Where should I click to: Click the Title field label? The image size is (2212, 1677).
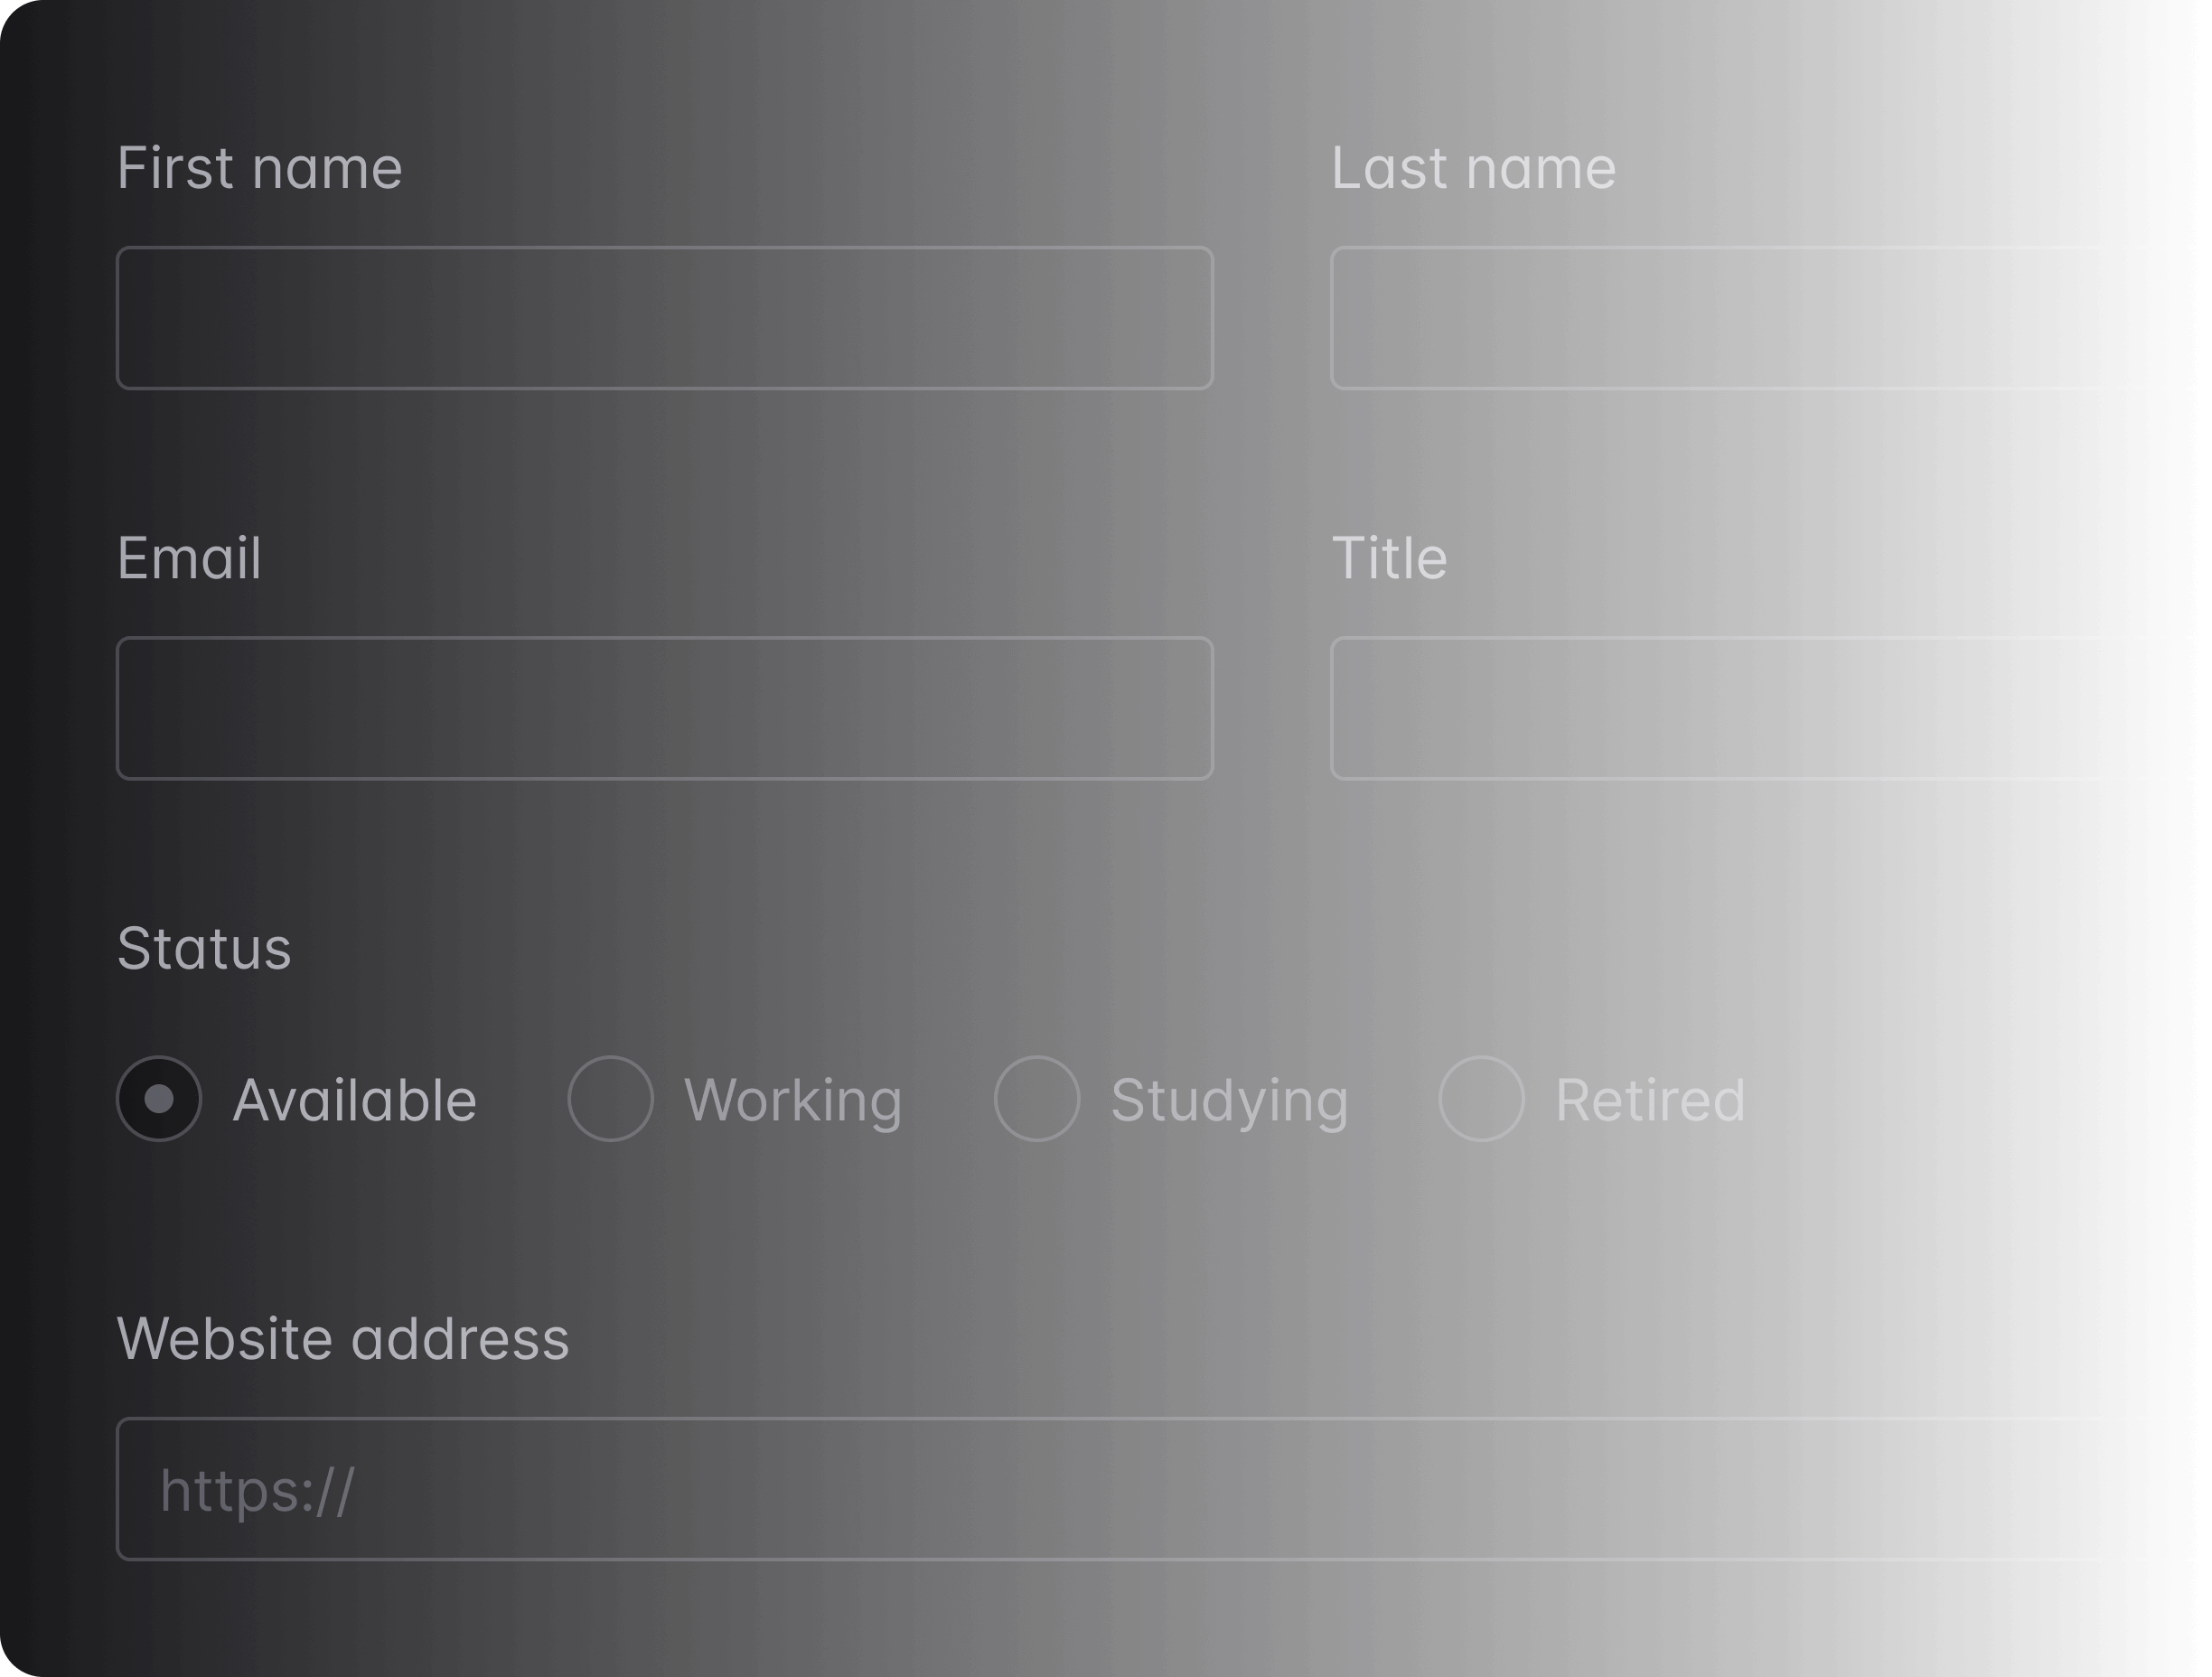(1390, 558)
